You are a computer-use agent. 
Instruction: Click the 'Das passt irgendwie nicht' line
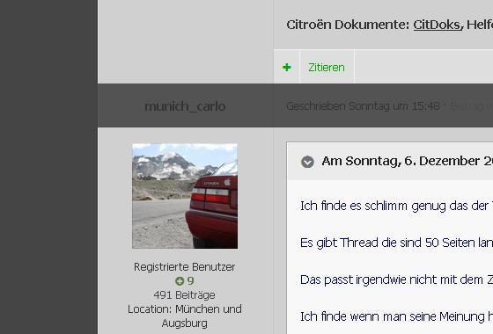396,280
